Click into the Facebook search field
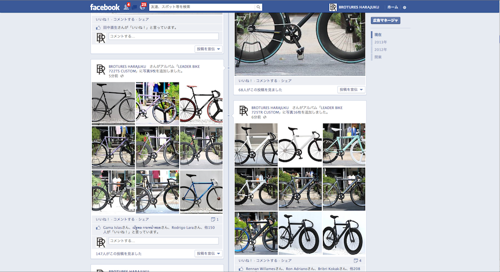 click(x=202, y=7)
